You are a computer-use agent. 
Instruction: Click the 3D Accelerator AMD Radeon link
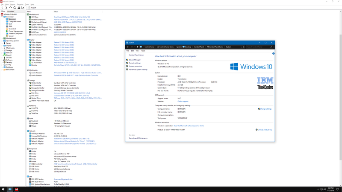[65, 62]
